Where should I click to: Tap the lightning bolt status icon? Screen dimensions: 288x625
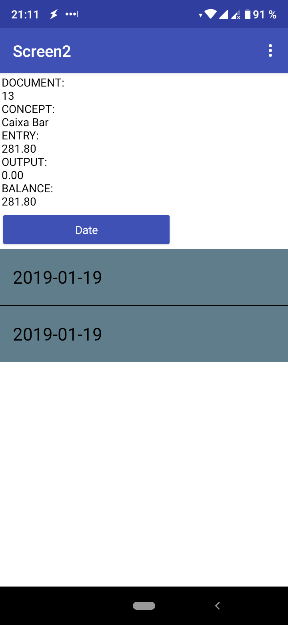click(x=54, y=15)
